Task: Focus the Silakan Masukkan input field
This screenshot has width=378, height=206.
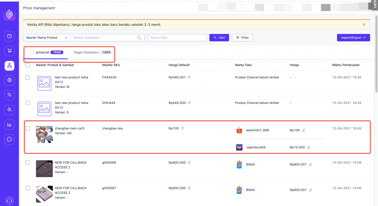Action: tap(107, 38)
